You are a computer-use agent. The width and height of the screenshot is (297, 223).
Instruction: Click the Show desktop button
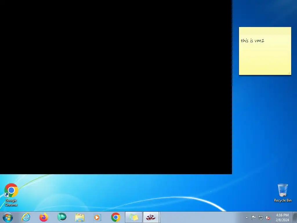tap(295, 217)
